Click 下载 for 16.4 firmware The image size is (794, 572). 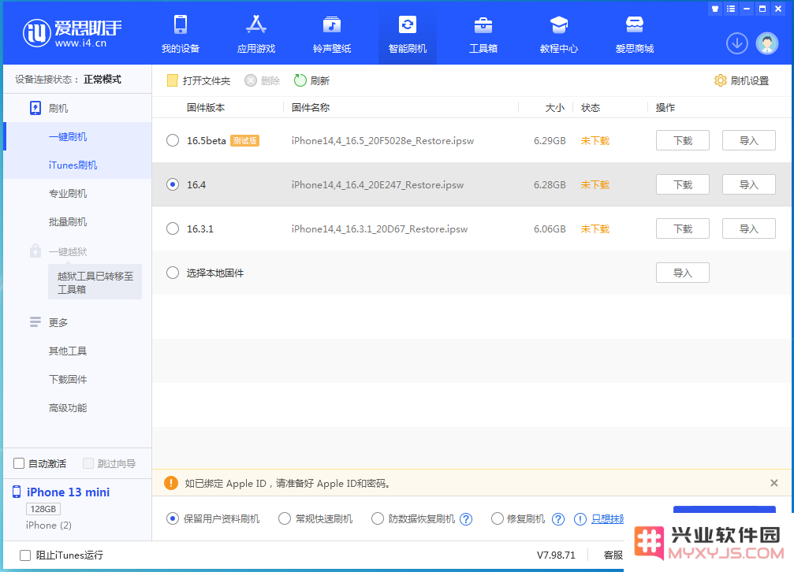point(683,184)
